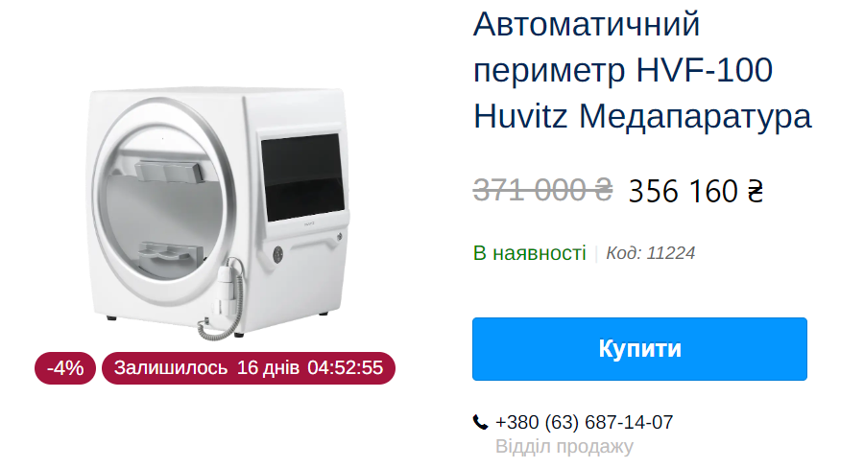Open the HVF-100 perimeter product image

(x=219, y=213)
